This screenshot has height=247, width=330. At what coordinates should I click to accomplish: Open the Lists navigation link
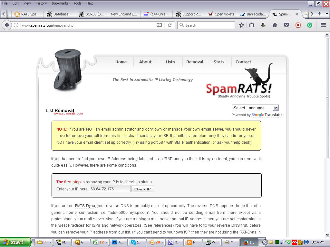[170, 62]
